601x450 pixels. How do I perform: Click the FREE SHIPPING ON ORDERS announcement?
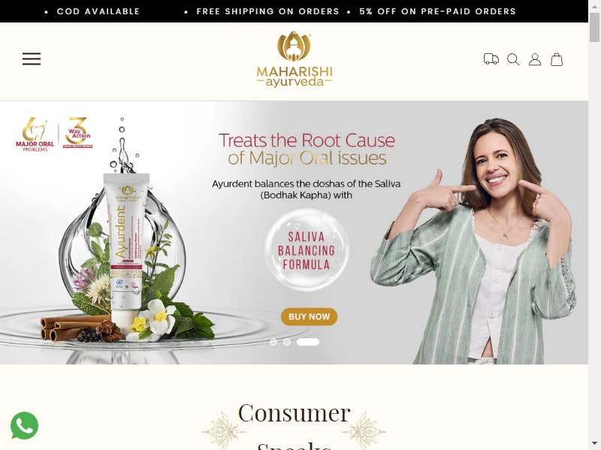(x=267, y=11)
